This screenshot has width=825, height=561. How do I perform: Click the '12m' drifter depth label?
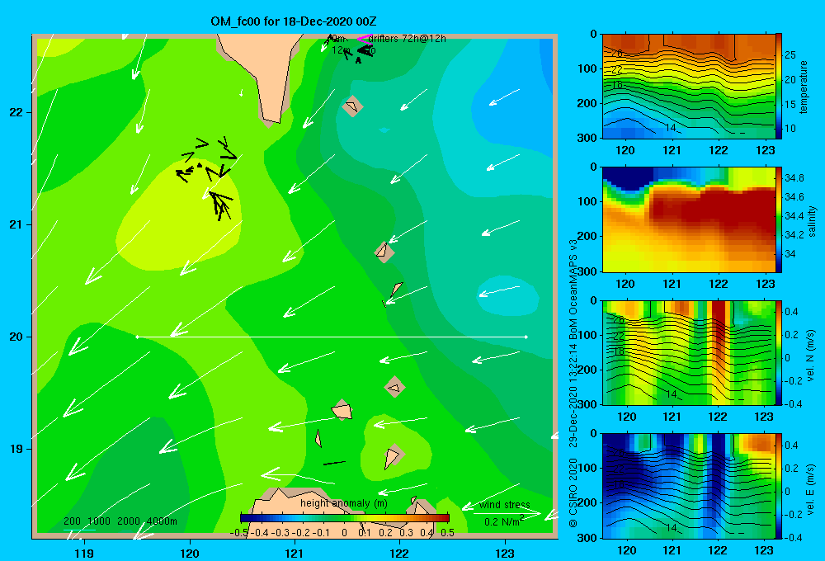coord(342,50)
